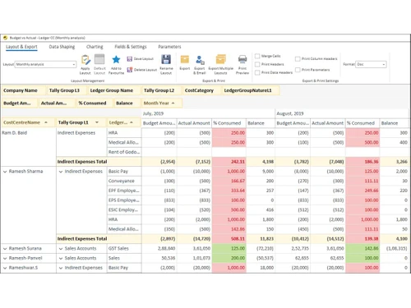Collapse the Ramesh Sharma cost centre row
This screenshot has width=411, height=308.
click(5, 172)
